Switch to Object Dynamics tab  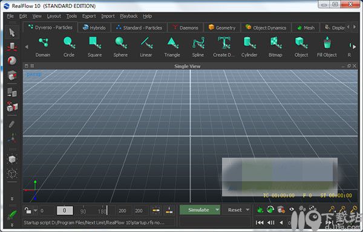pyautogui.click(x=266, y=28)
